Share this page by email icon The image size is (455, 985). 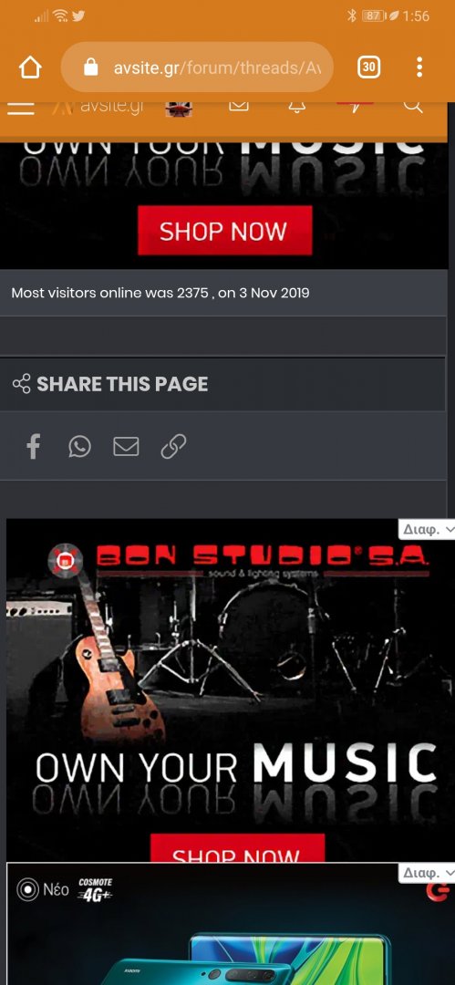point(126,447)
